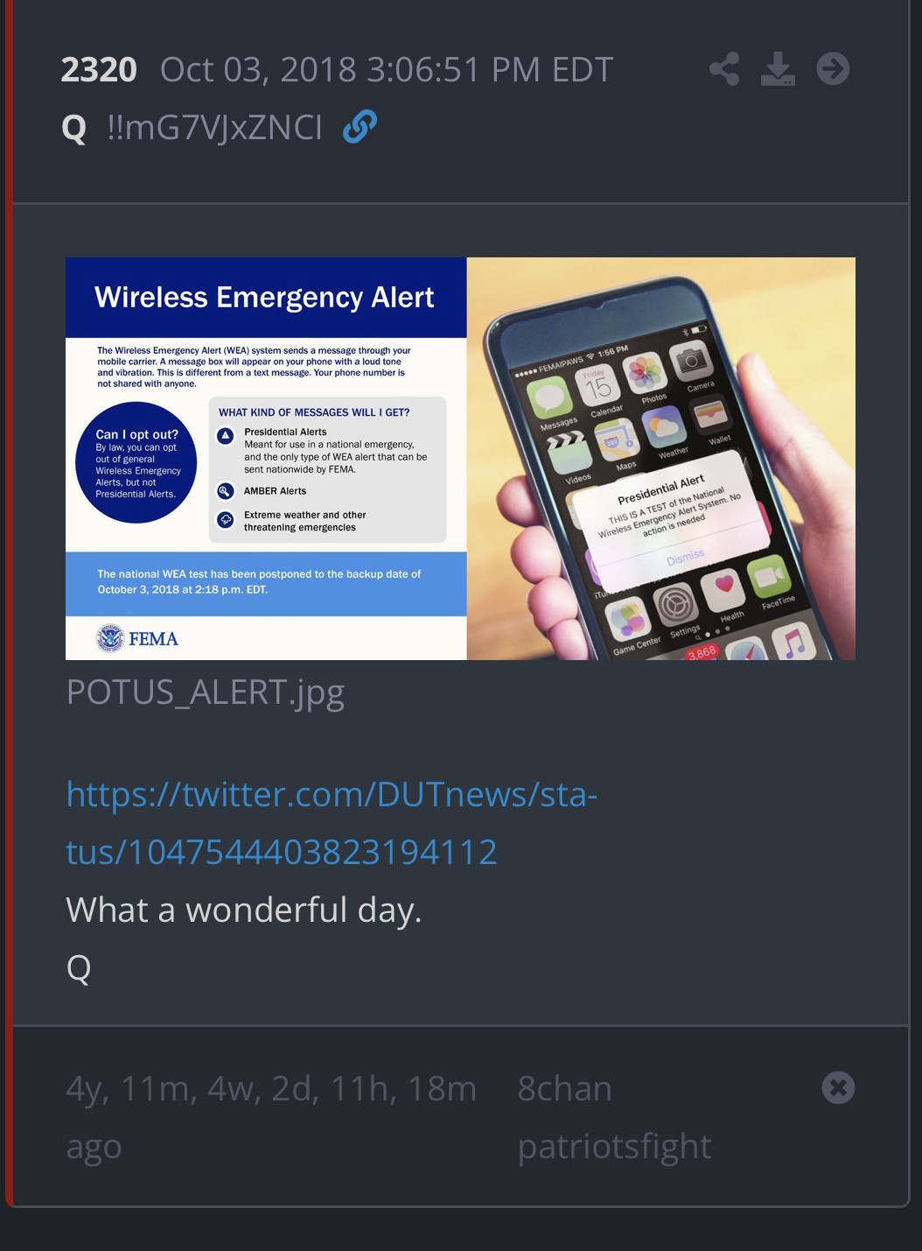The height and width of the screenshot is (1251, 922).
Task: Click the tripcode !!mG7VJxZNCI
Action: tap(214, 128)
